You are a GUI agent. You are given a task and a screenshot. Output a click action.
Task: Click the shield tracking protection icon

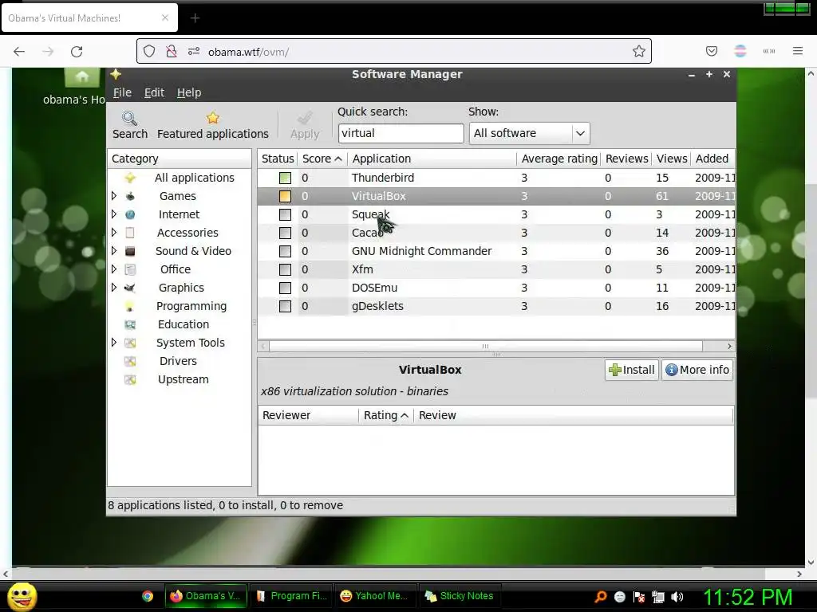(x=149, y=51)
